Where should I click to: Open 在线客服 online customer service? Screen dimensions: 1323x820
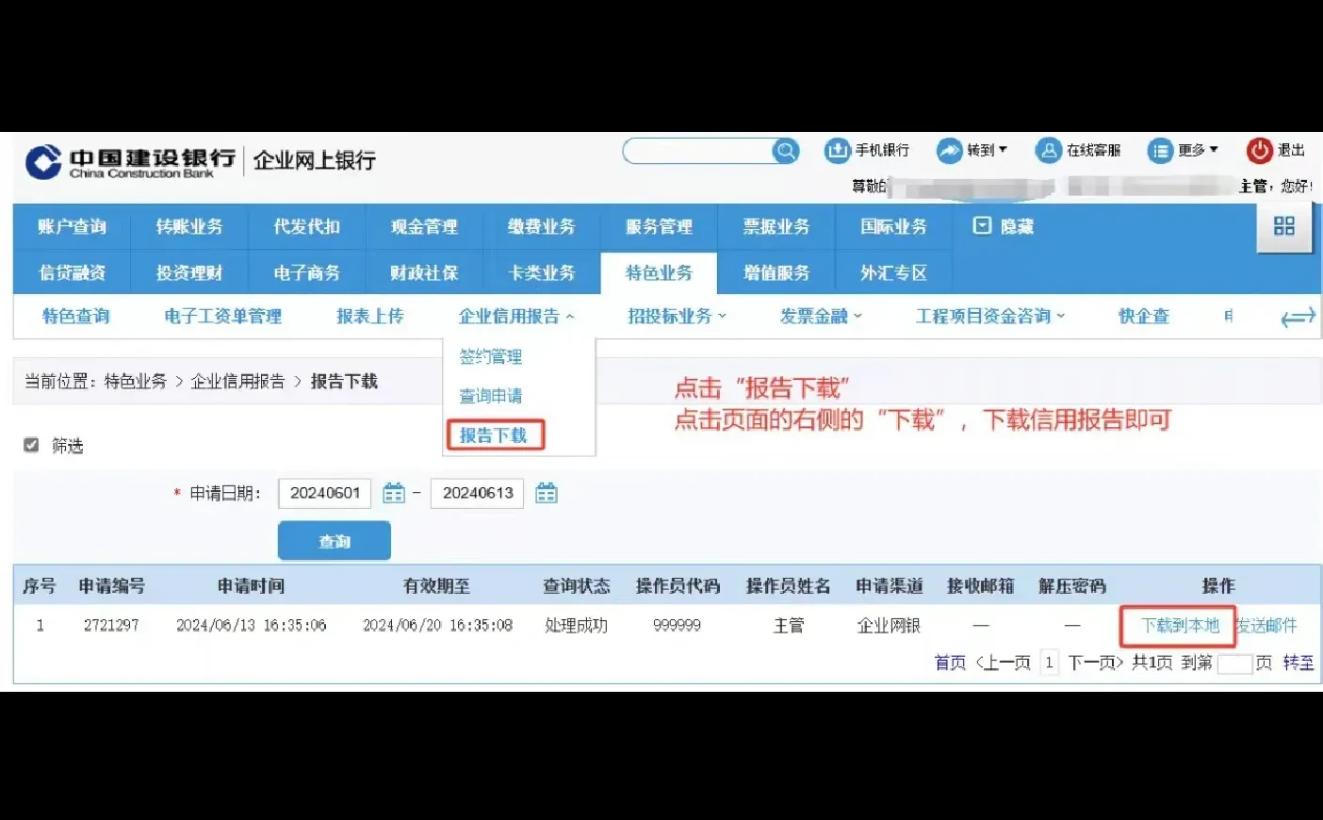[x=1049, y=150]
